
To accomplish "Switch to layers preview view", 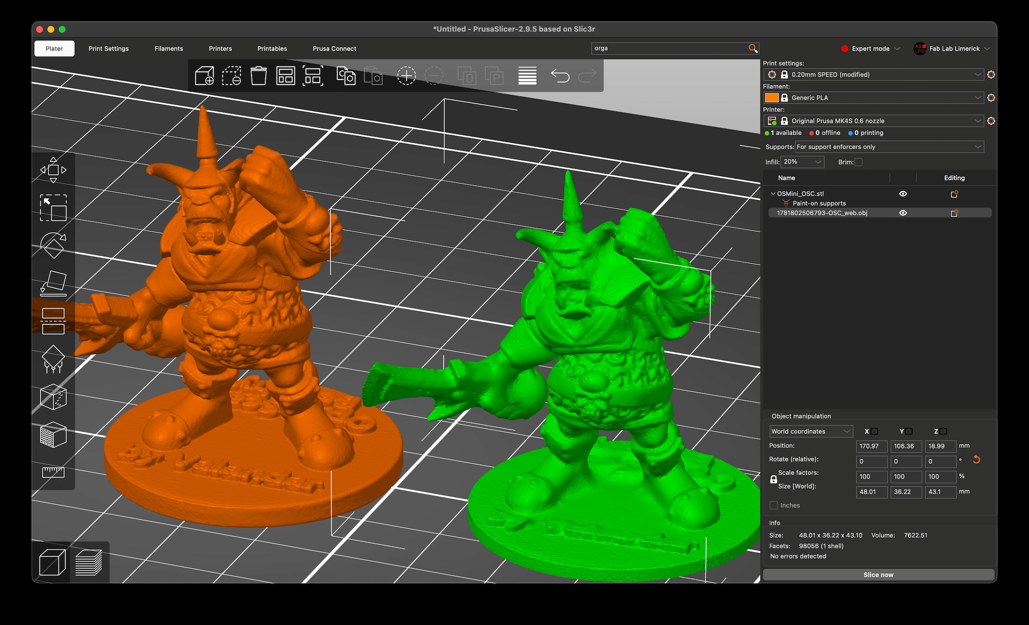I will 89,562.
